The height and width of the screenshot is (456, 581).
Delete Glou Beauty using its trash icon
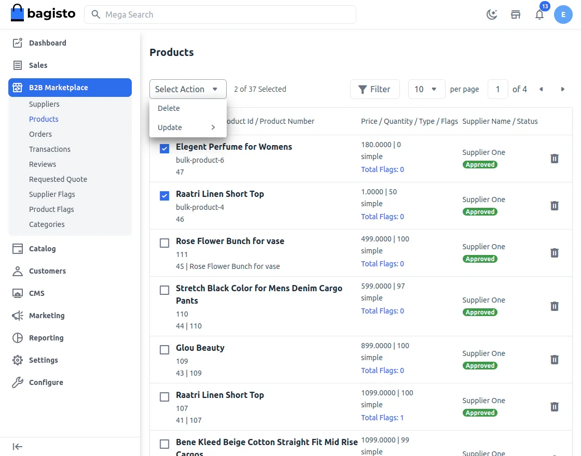(554, 359)
